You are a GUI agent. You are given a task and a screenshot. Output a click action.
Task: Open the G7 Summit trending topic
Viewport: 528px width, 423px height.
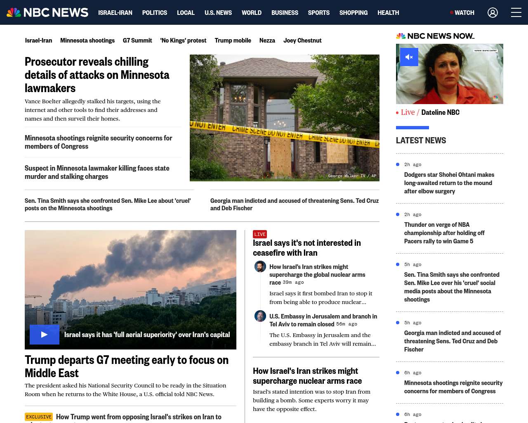[x=137, y=40]
